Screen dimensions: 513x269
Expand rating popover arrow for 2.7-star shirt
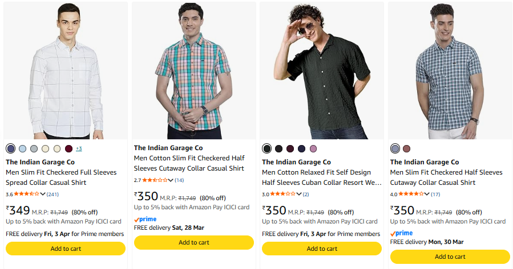pyautogui.click(x=171, y=180)
